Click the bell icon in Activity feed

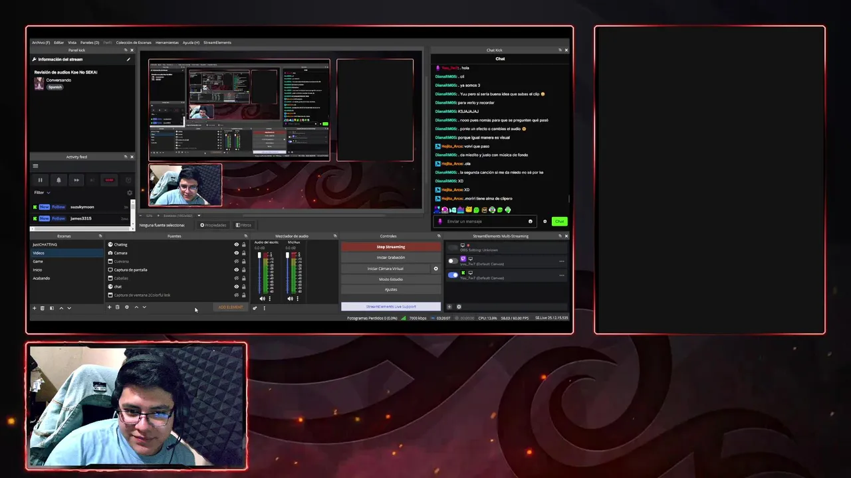[59, 180]
